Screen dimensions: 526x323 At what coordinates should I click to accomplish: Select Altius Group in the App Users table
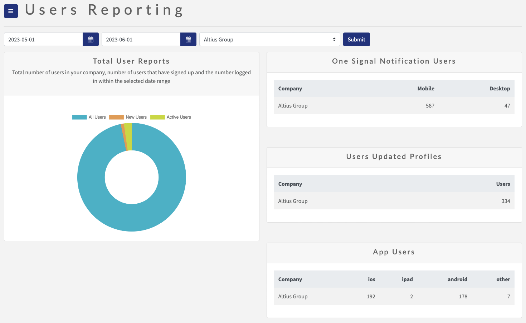pos(293,296)
